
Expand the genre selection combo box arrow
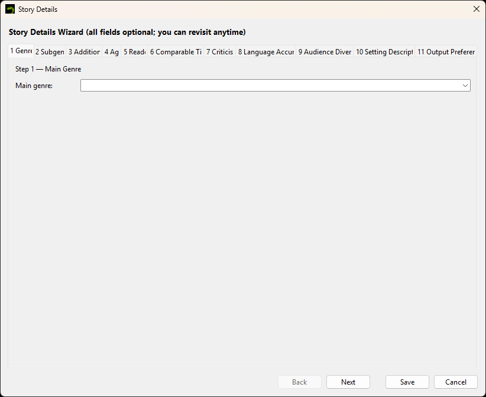pos(465,85)
